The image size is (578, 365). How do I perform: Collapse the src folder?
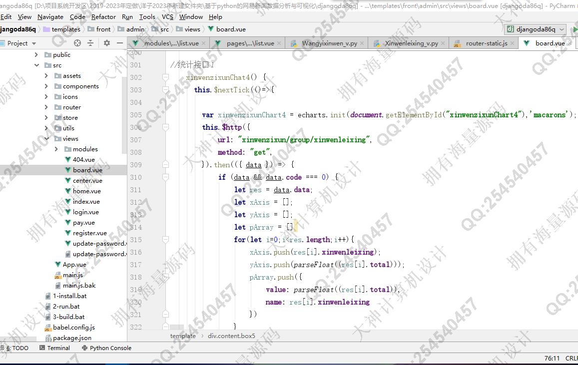click(x=36, y=65)
